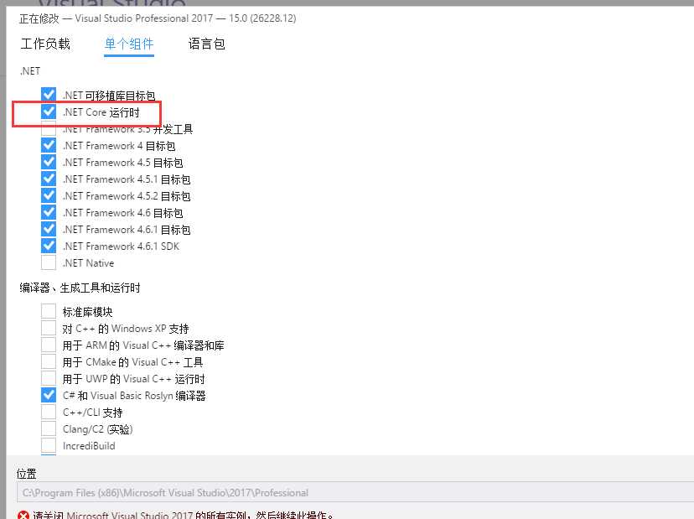Viewport: 694px width, 519px height.
Task: Click the 请关闭 Microsoft Visual Studio 2017 error message
Action: point(184,515)
